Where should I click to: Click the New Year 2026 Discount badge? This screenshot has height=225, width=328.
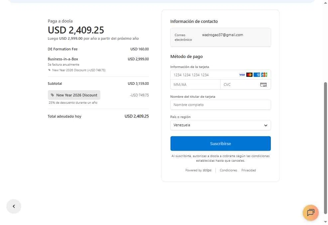74,95
